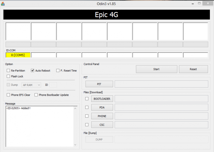214x152 pixels.
Task: Click the Message log scrollbar down arrow
Action: [75, 145]
